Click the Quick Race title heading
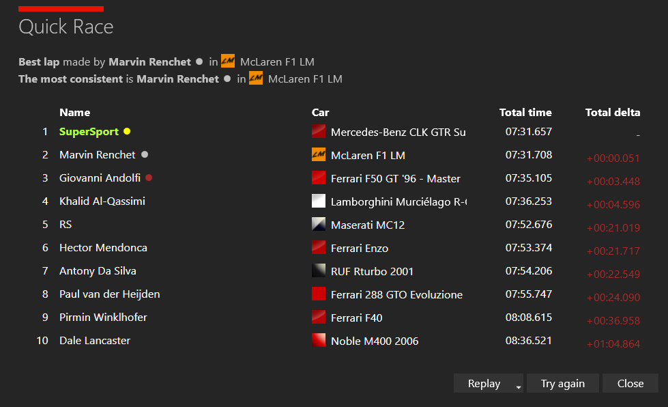 coord(66,27)
